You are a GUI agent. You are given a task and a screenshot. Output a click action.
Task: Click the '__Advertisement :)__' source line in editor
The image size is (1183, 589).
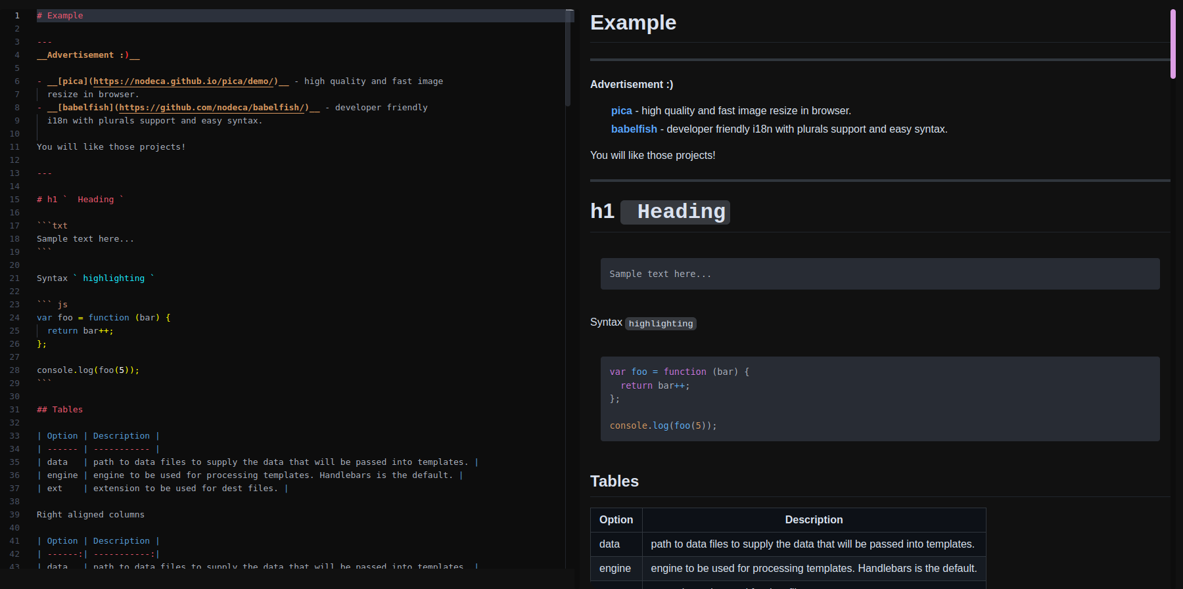(x=88, y=55)
